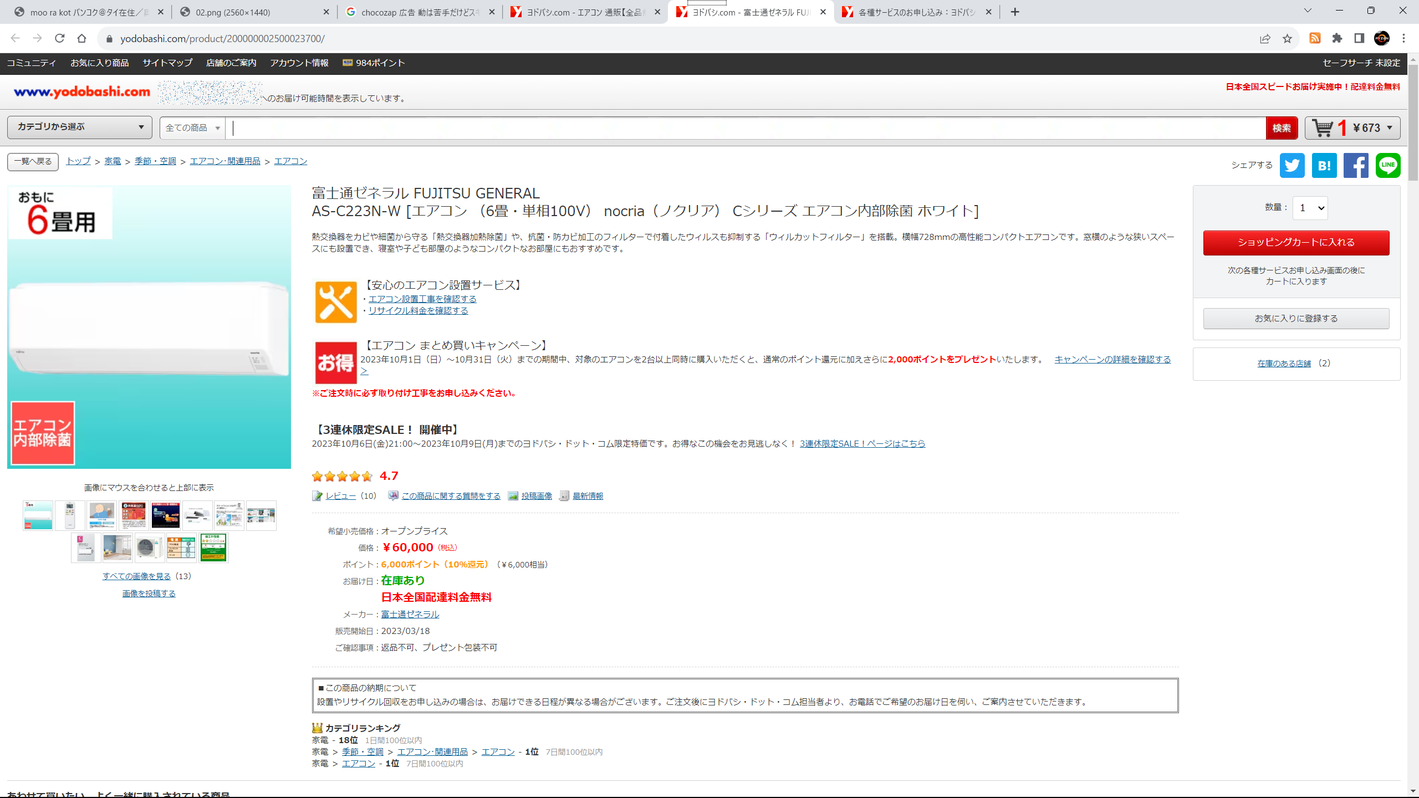Screen dimensions: 1419x798
Task: Open the Chrome profile avatar
Action: [1382, 38]
